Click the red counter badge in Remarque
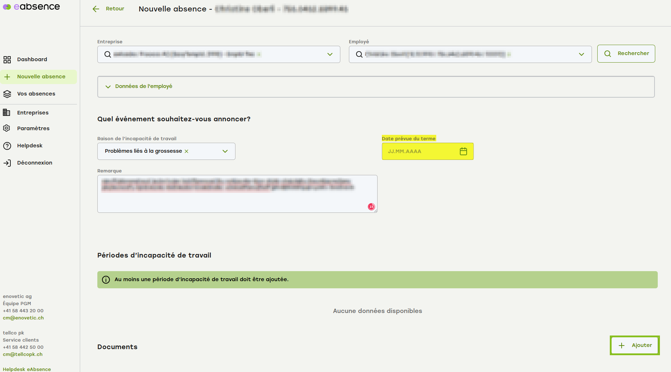The width and height of the screenshot is (671, 372). pos(371,207)
